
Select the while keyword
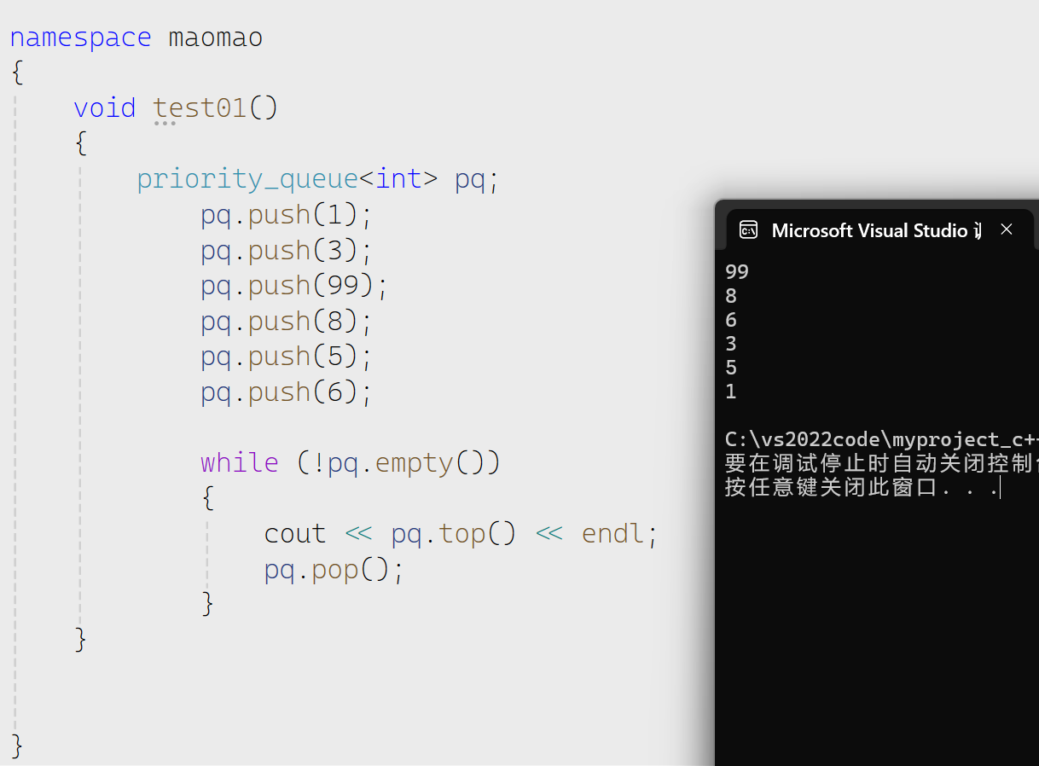(239, 461)
